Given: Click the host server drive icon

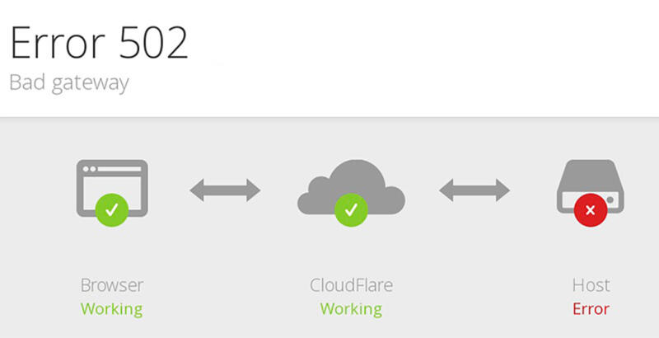Looking at the screenshot, I should pos(590,186).
